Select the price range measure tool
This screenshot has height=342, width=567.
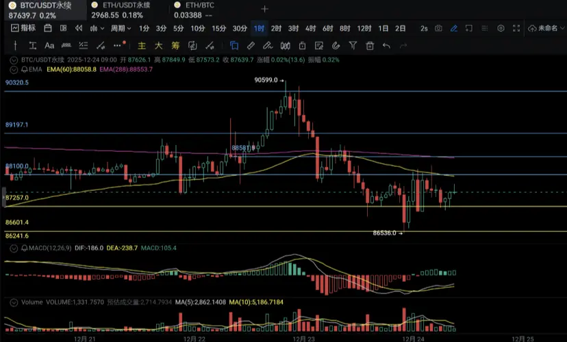coord(33,46)
